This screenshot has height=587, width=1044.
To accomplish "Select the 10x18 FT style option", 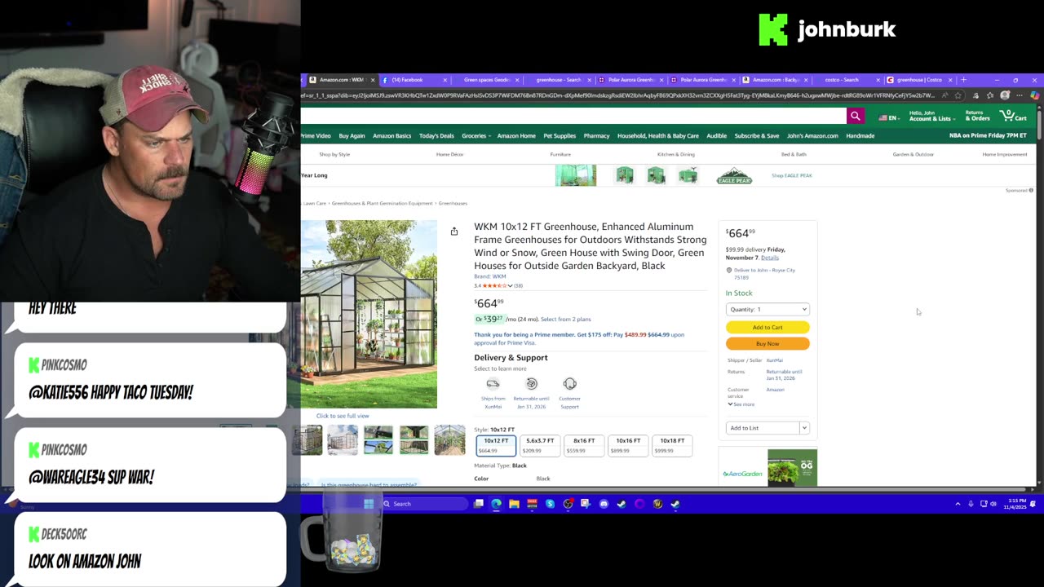I will (672, 444).
